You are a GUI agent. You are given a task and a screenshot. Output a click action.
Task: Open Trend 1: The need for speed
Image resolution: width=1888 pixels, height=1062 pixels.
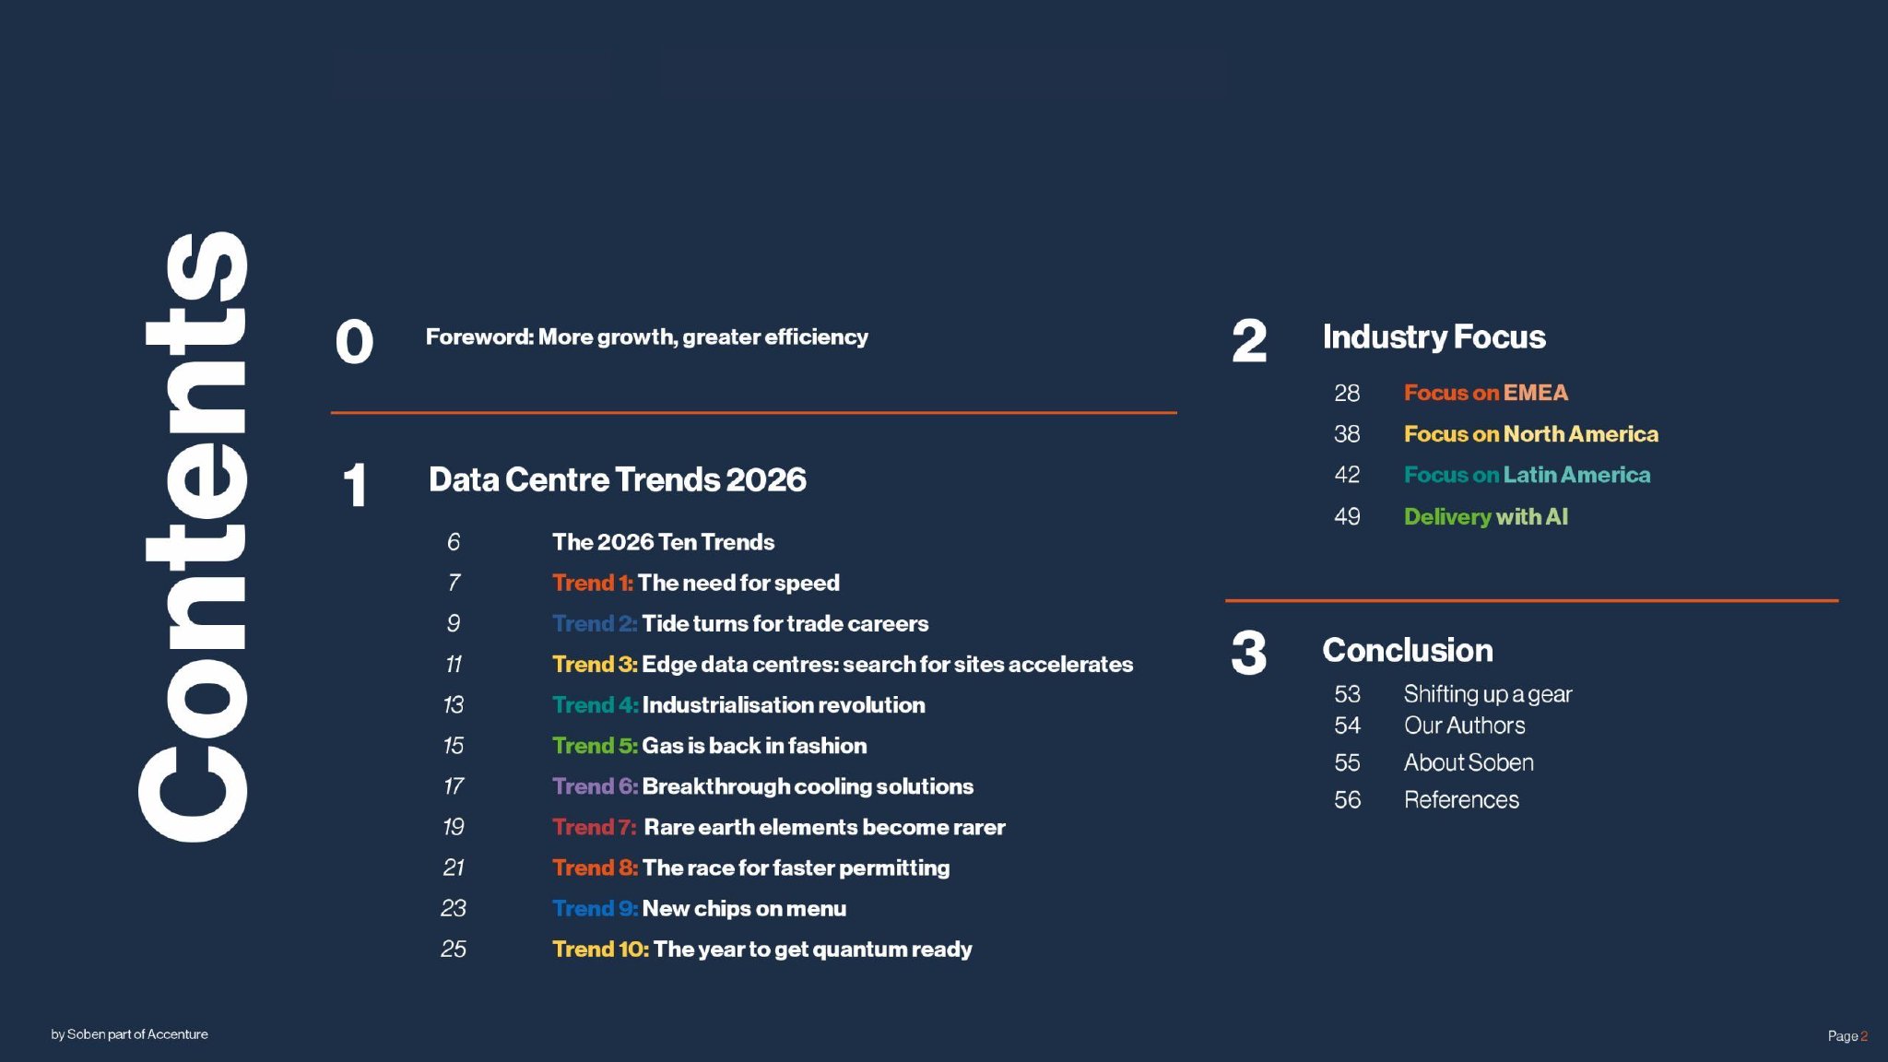pos(695,583)
